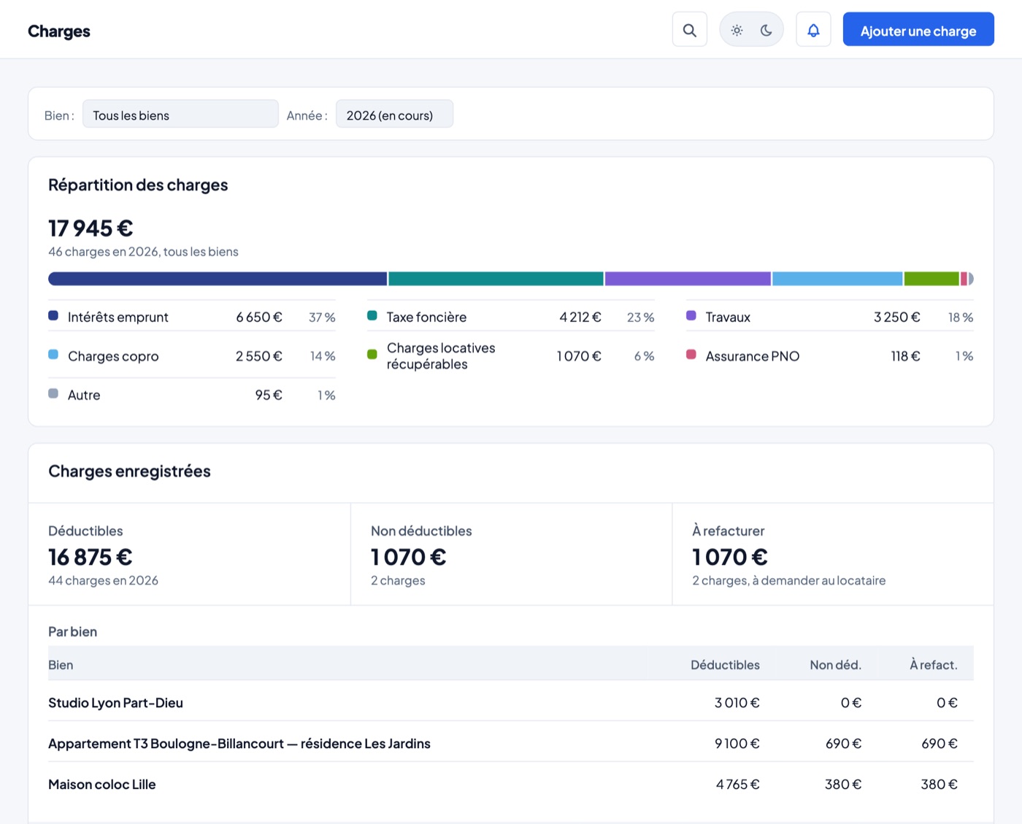Click the Travaux legend color square
The height and width of the screenshot is (824, 1022).
(x=691, y=315)
